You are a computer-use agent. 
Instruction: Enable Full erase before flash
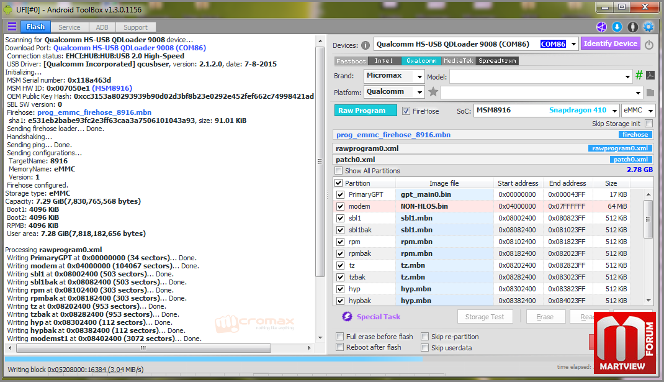tap(339, 337)
